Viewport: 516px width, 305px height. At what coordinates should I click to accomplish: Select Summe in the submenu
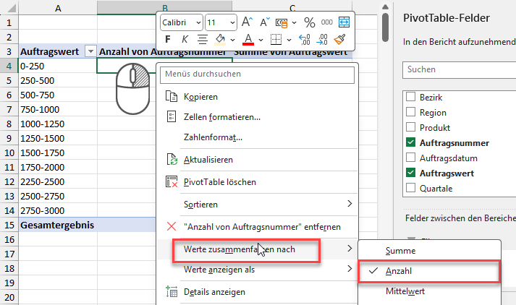pos(401,251)
